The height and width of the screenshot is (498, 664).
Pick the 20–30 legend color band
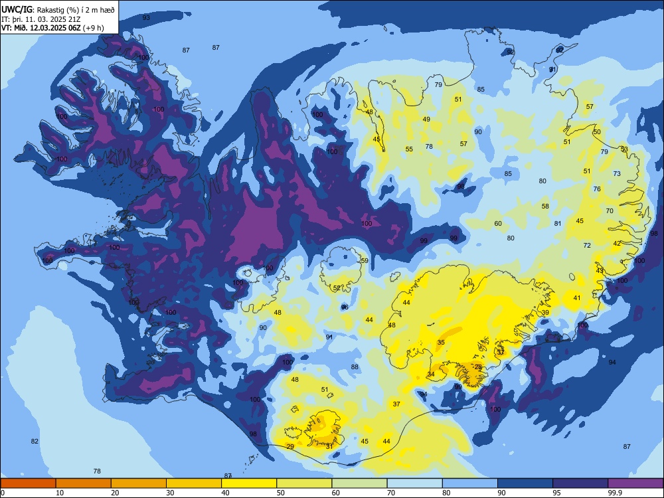(139, 483)
